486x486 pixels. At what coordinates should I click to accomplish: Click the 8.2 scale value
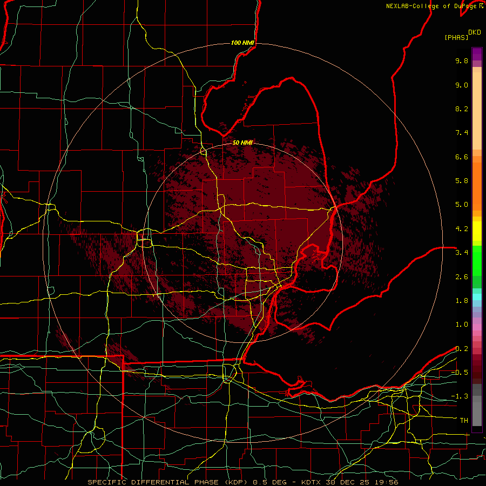click(x=462, y=109)
